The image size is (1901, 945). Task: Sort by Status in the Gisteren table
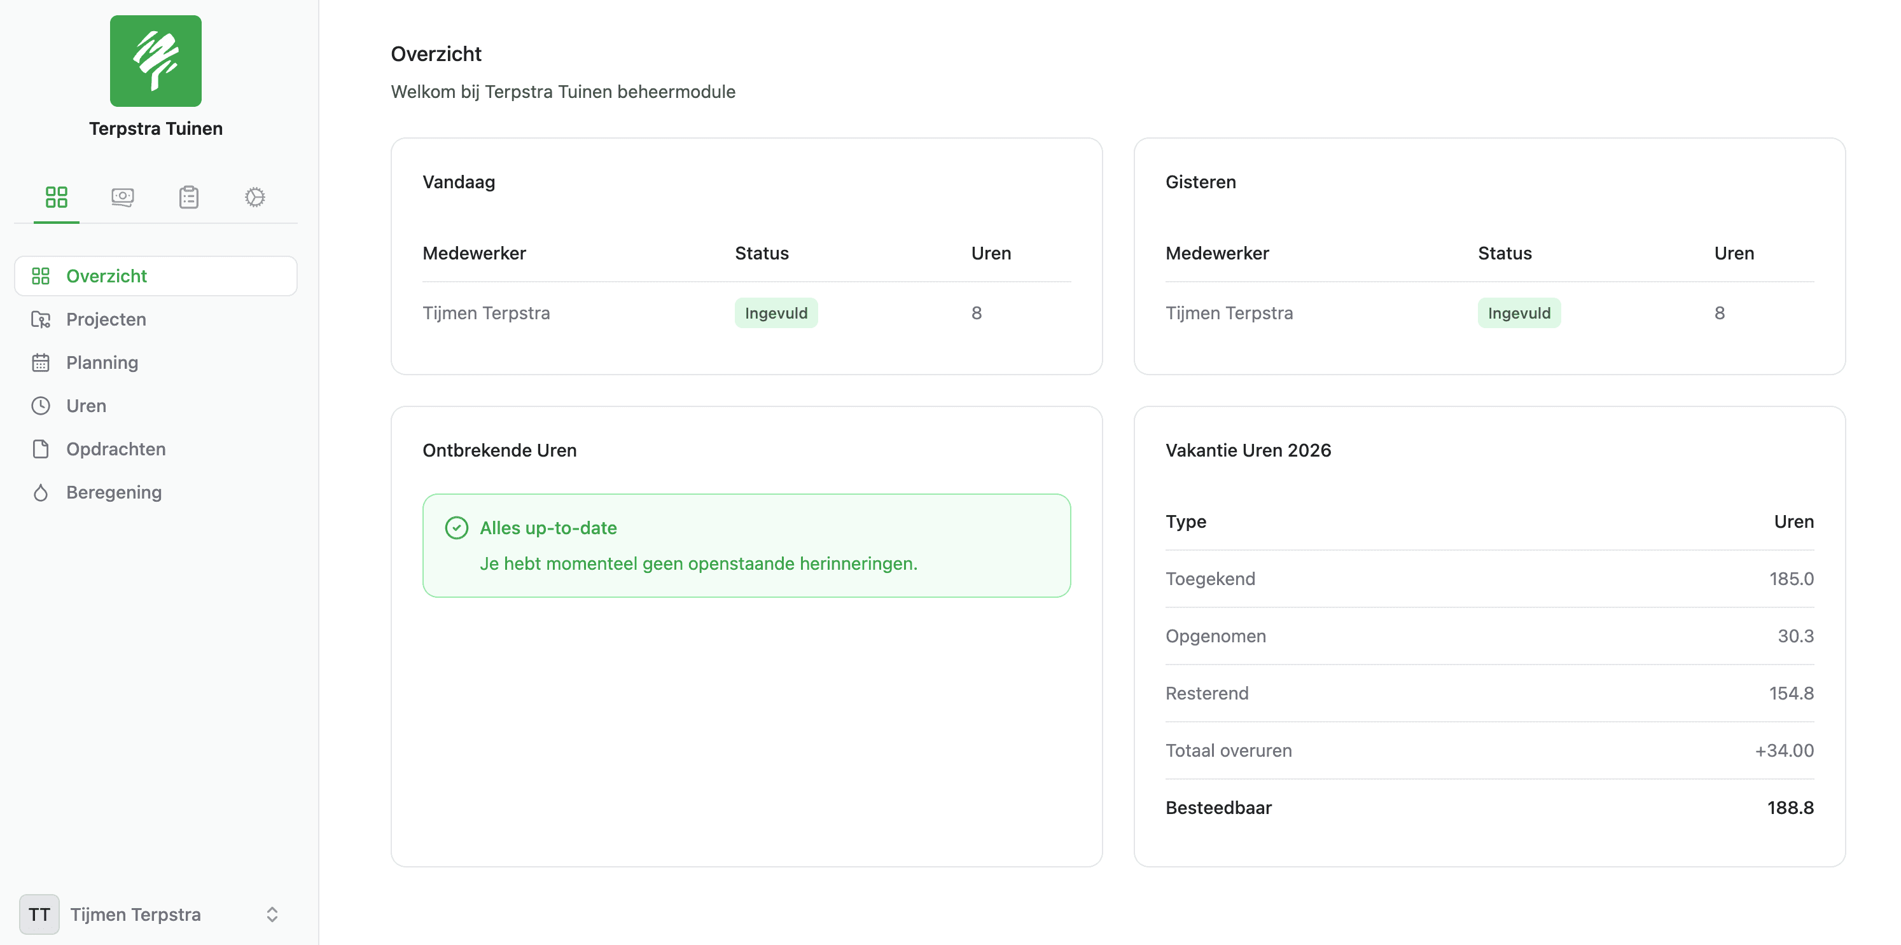click(x=1504, y=253)
